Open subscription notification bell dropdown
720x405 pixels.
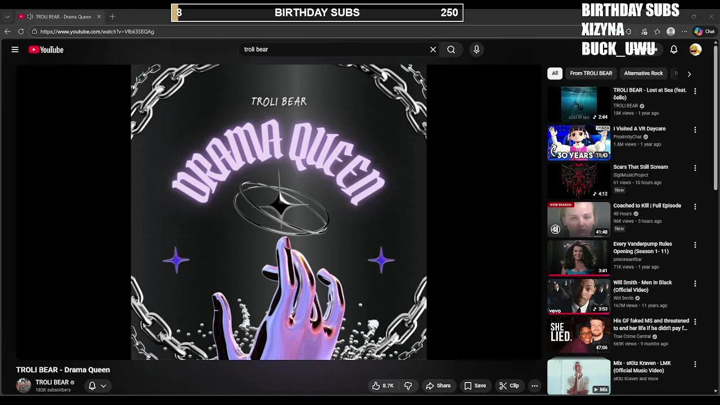97,386
